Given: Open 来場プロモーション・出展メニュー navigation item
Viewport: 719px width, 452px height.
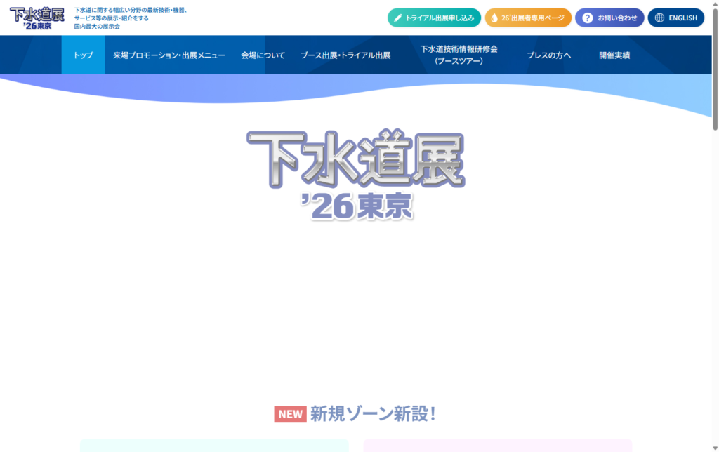Looking at the screenshot, I should point(171,55).
